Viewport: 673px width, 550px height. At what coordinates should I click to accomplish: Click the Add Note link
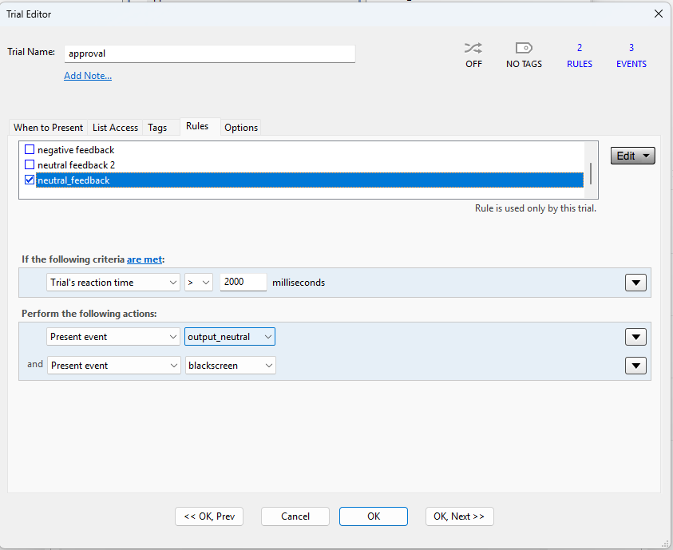coord(88,76)
